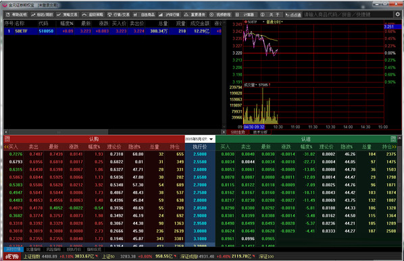Switch to the 分时走势 chart tab

pyautogui.click(x=238, y=132)
